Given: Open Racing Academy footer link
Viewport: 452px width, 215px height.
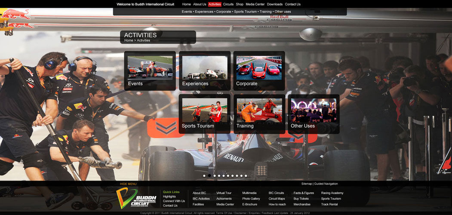Looking at the screenshot, I should tap(332, 193).
